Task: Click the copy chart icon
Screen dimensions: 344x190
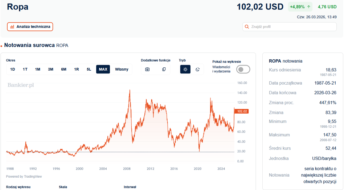Action: click(164, 69)
